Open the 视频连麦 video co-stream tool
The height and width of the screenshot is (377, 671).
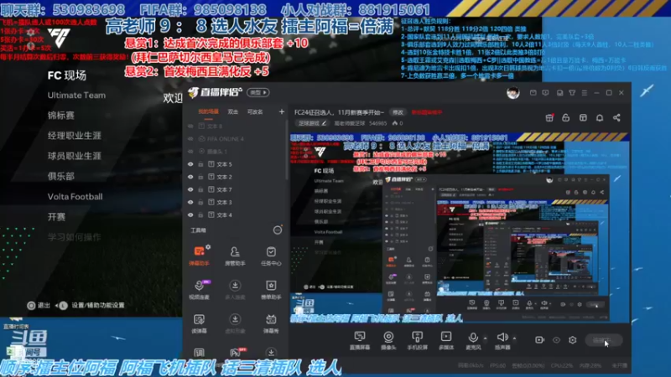pyautogui.click(x=199, y=289)
